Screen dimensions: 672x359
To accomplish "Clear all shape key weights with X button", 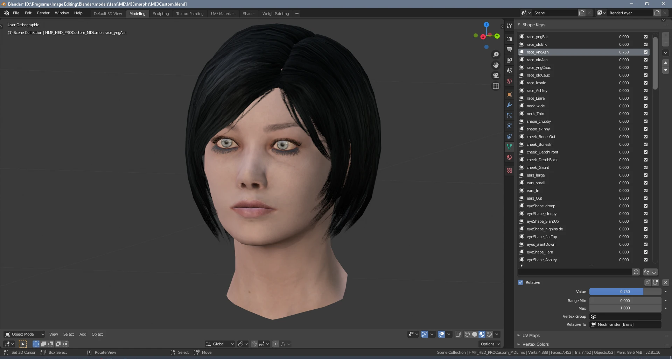I will [666, 282].
